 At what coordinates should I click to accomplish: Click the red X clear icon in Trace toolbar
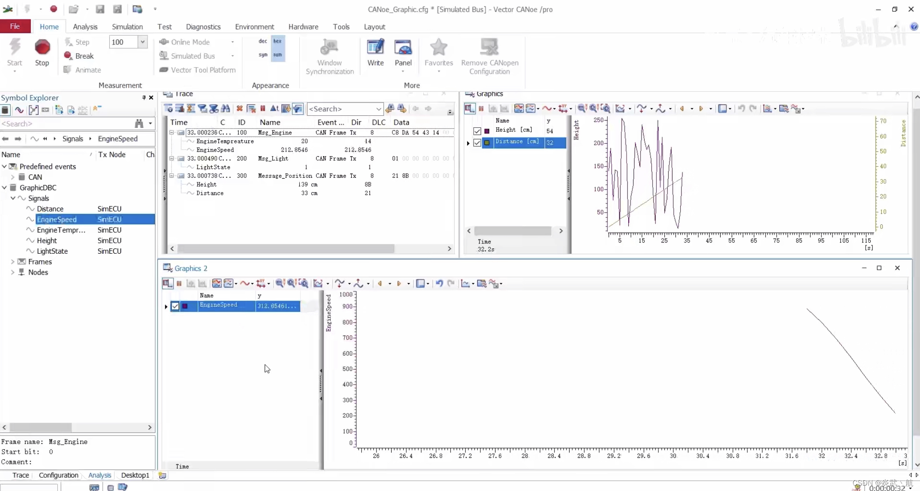point(240,108)
